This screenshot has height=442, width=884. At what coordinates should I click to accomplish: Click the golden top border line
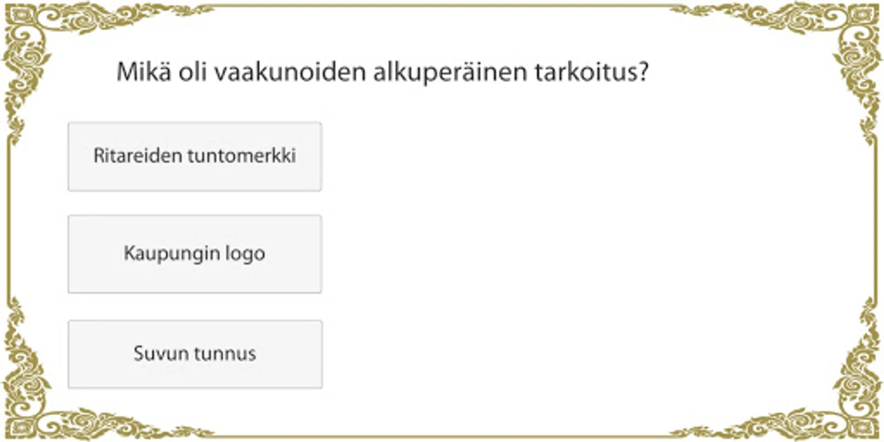point(442,6)
